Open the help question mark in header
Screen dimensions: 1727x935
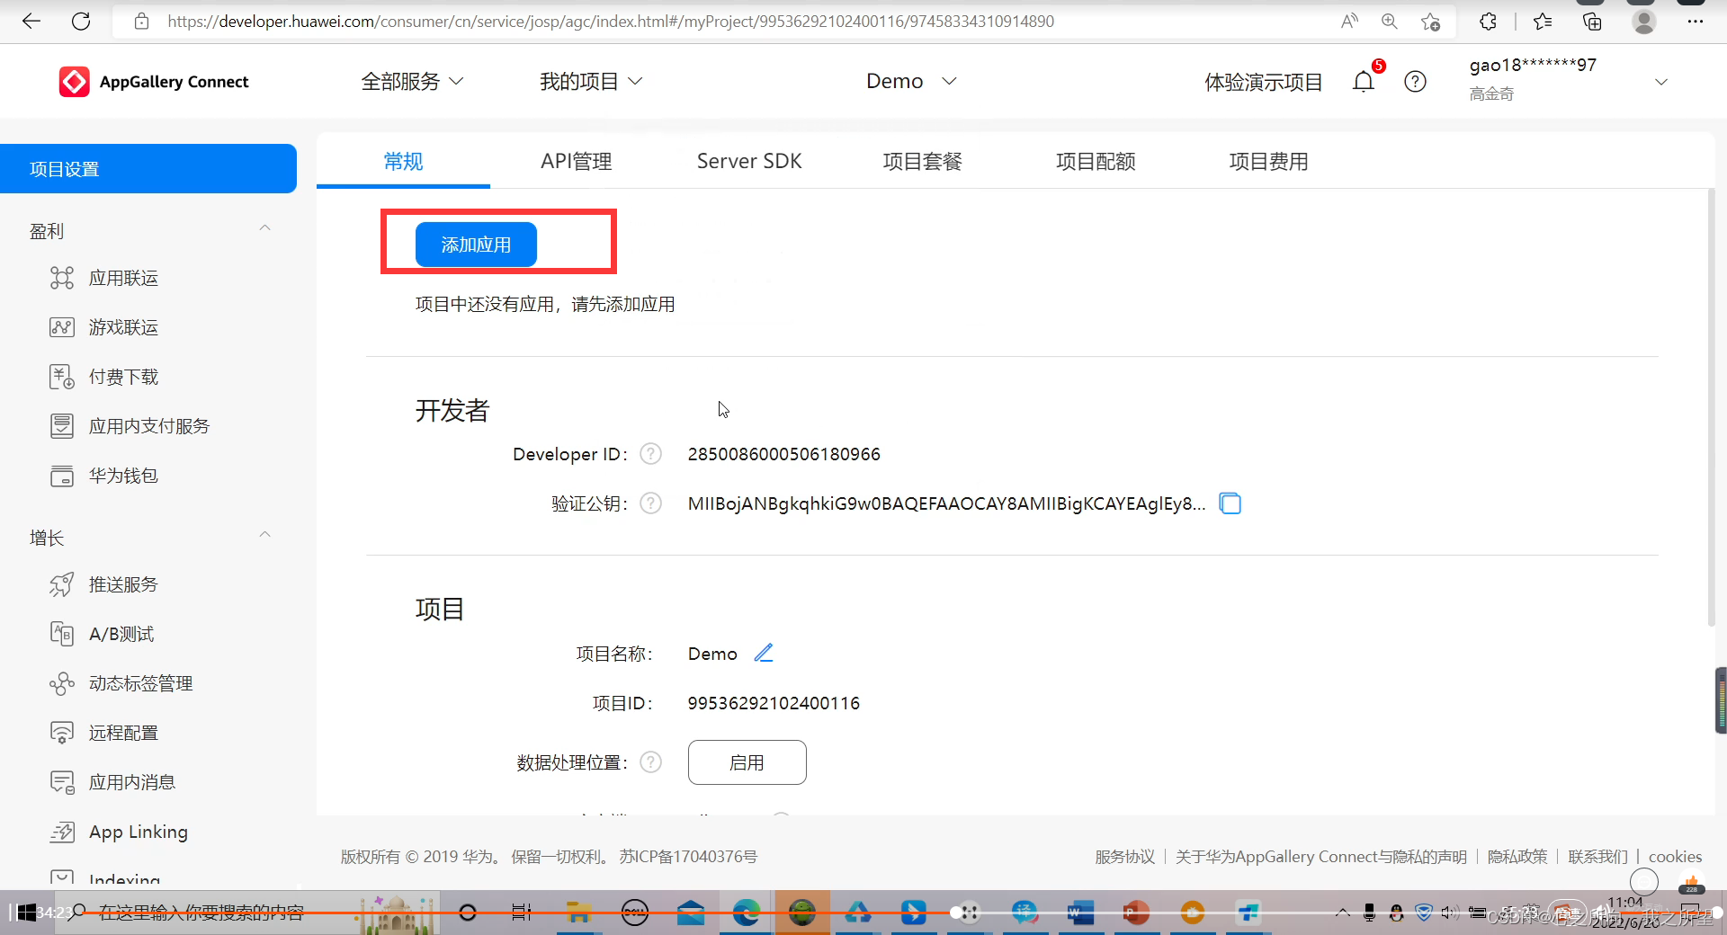[x=1415, y=82]
